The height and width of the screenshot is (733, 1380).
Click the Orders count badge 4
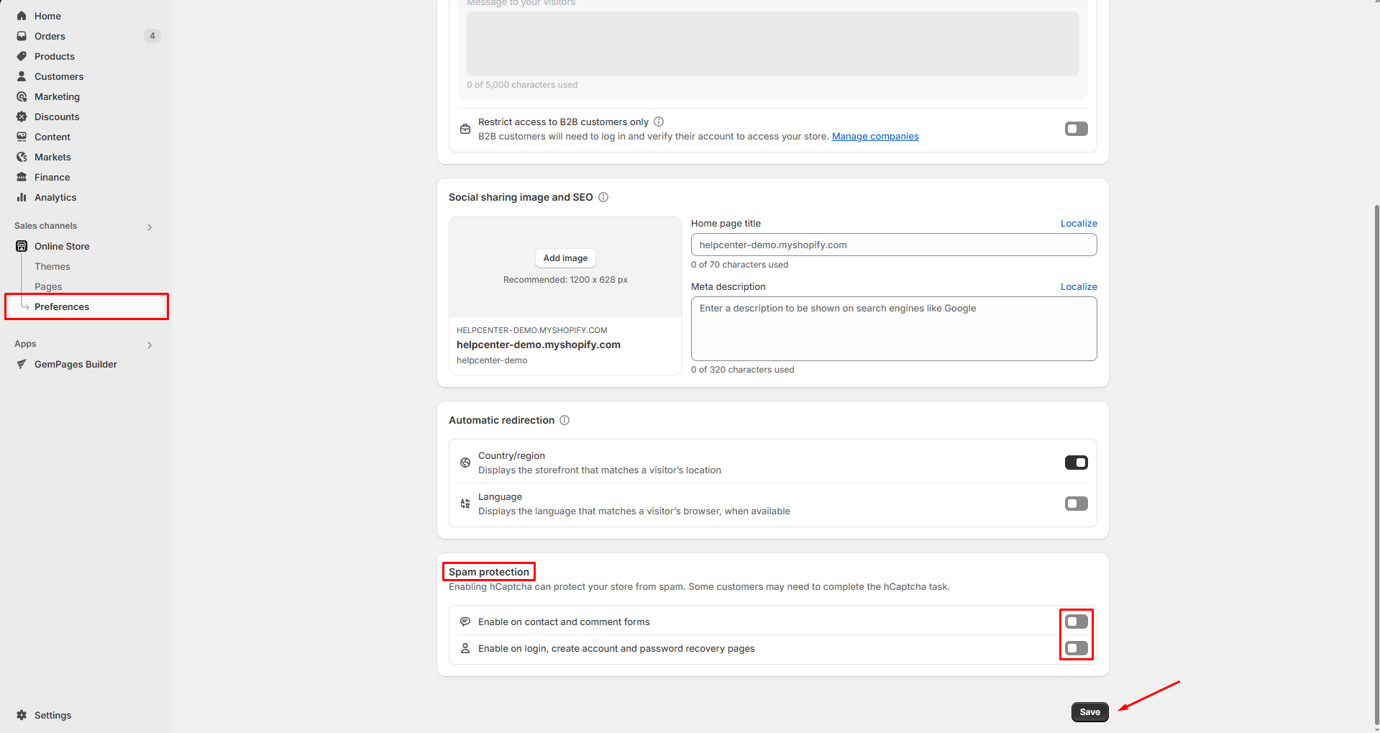tap(152, 36)
